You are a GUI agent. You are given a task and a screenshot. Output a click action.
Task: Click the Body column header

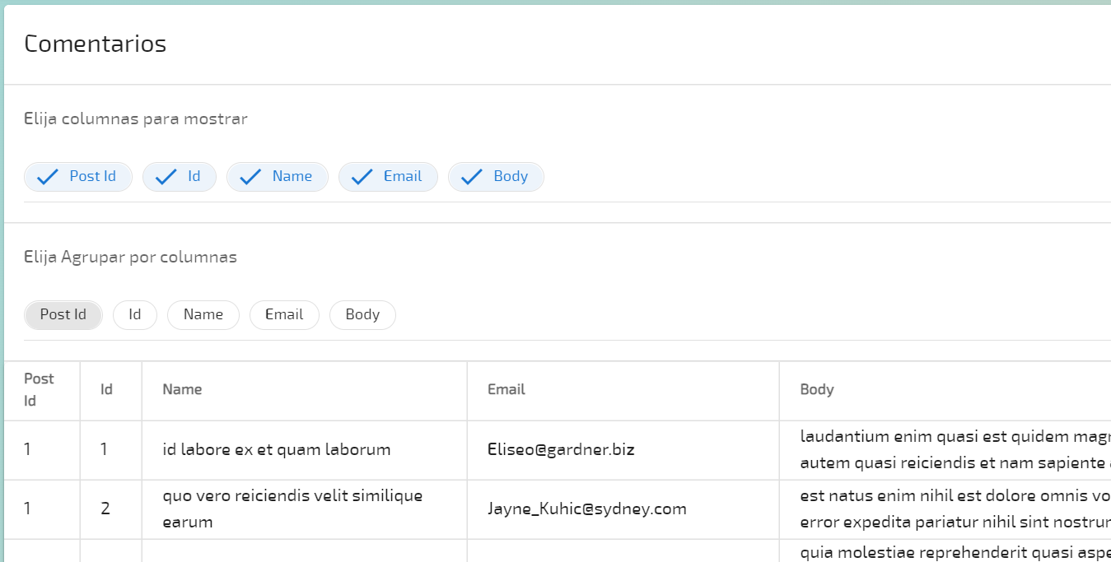pos(816,390)
